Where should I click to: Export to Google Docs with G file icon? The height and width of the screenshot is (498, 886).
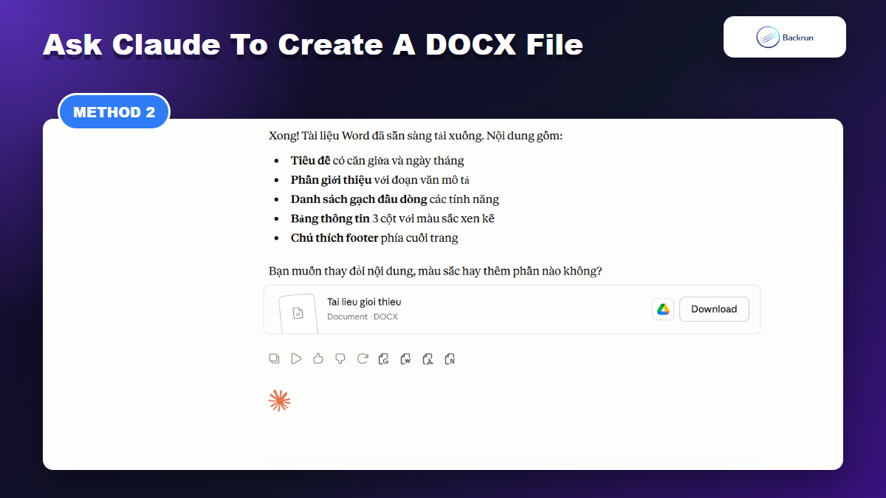pyautogui.click(x=383, y=359)
